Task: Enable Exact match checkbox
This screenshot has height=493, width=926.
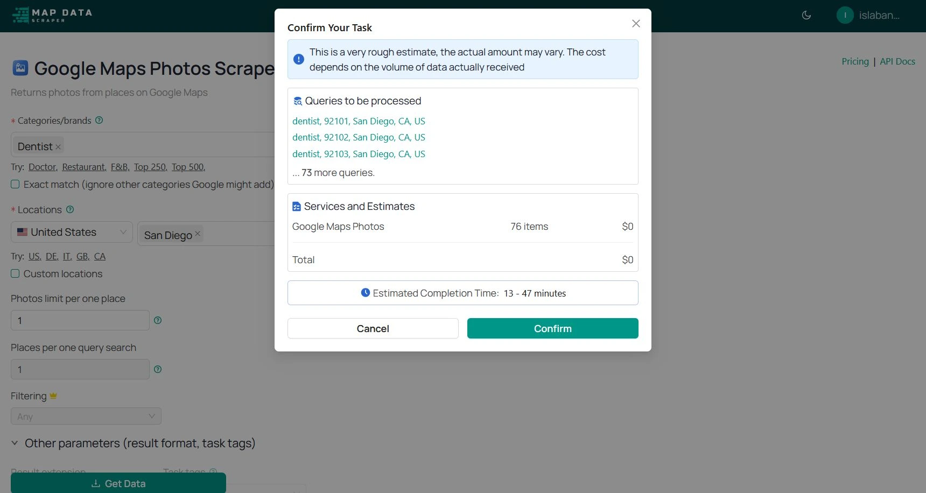Action: pos(15,184)
